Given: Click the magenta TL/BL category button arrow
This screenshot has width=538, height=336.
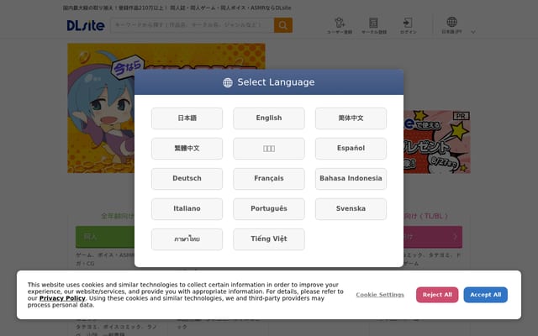Looking at the screenshot, I should pos(455,237).
